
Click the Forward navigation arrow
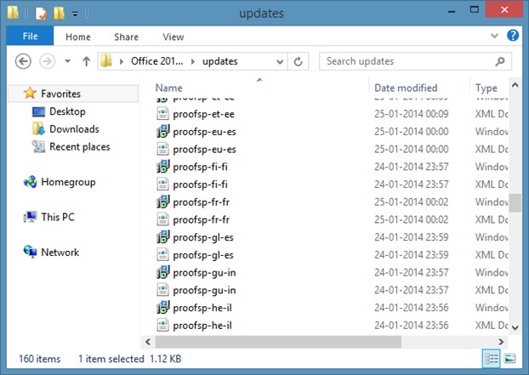[x=48, y=61]
